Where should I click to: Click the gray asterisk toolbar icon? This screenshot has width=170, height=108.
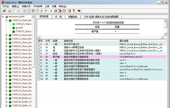[42, 11]
